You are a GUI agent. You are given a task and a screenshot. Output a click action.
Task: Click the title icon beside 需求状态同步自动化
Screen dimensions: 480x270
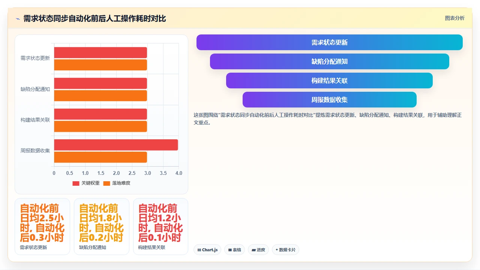pyautogui.click(x=18, y=19)
